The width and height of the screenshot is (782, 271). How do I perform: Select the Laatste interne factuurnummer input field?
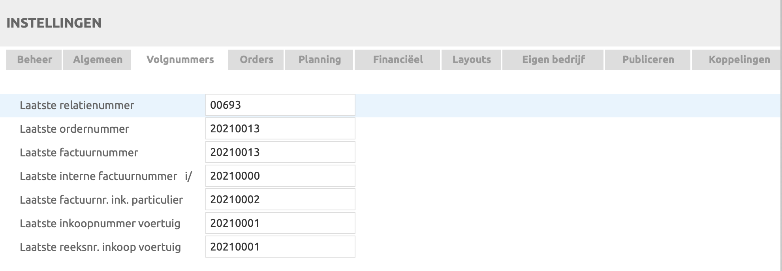tap(280, 176)
